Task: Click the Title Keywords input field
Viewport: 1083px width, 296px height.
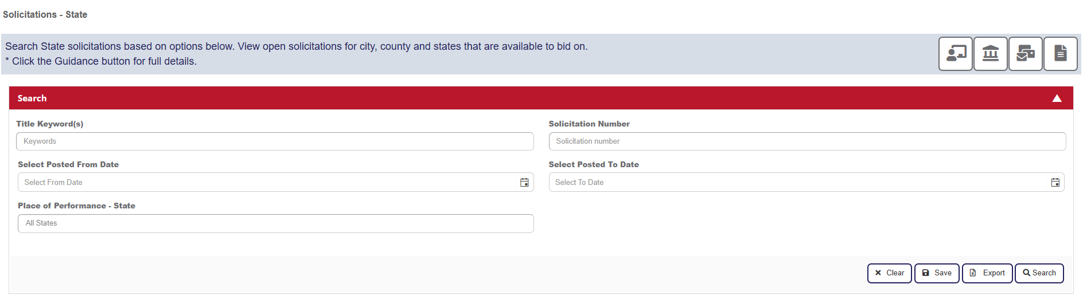Action: click(275, 141)
